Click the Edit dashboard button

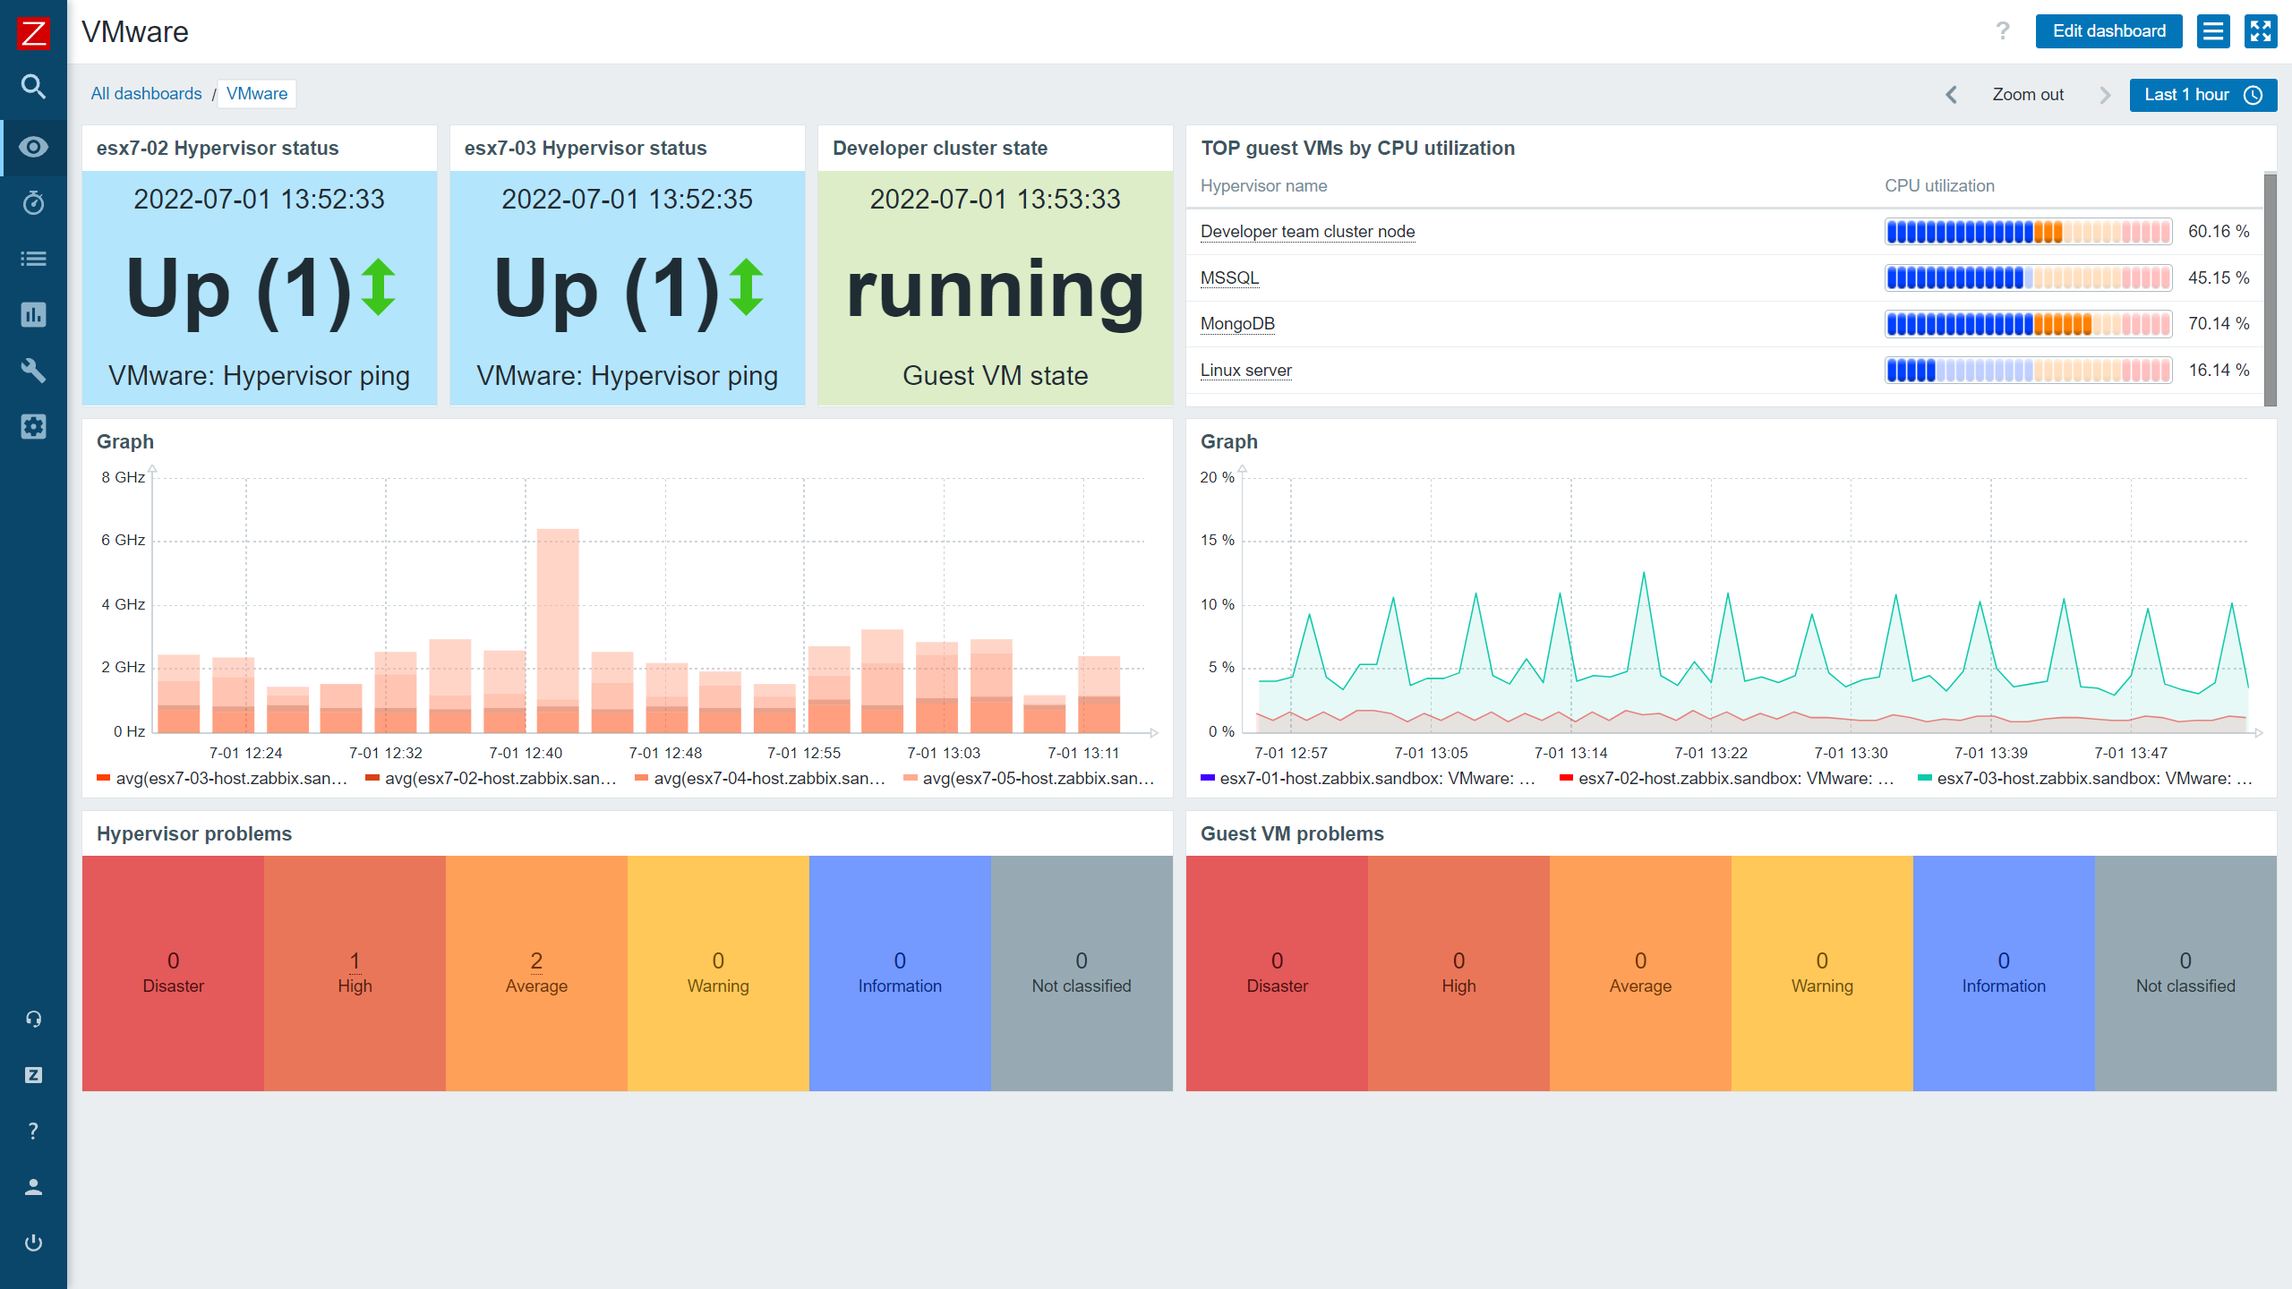pyautogui.click(x=2108, y=31)
